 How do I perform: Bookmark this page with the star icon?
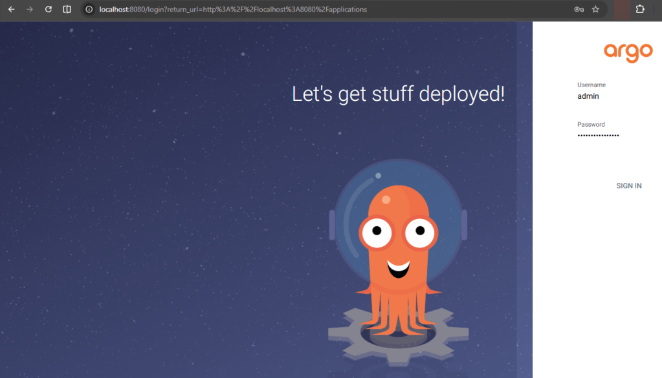coord(595,10)
